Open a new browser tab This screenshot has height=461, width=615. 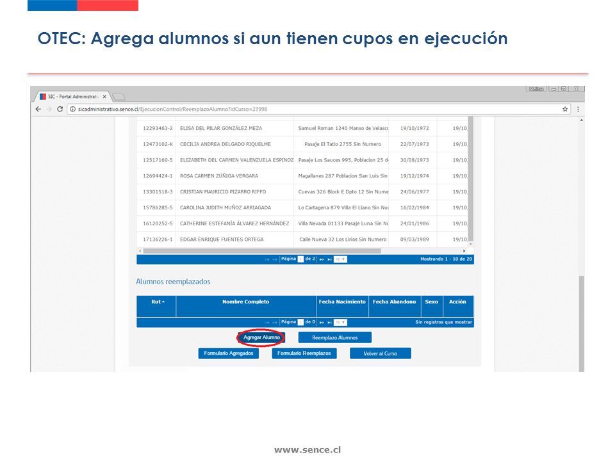pos(119,97)
